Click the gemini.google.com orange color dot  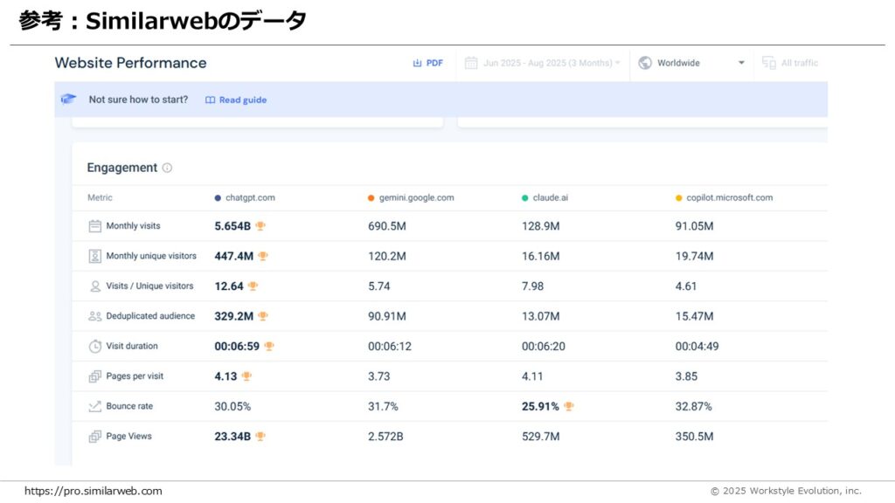click(x=371, y=198)
